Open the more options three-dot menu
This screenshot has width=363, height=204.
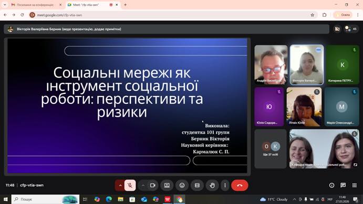225,185
